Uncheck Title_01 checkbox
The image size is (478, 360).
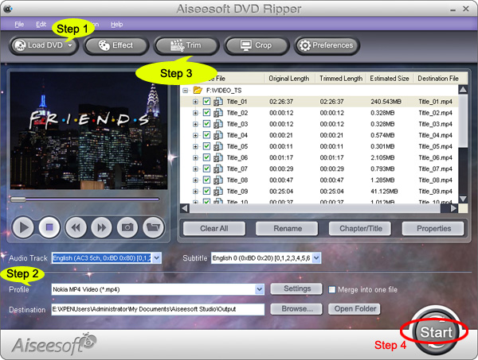point(206,101)
